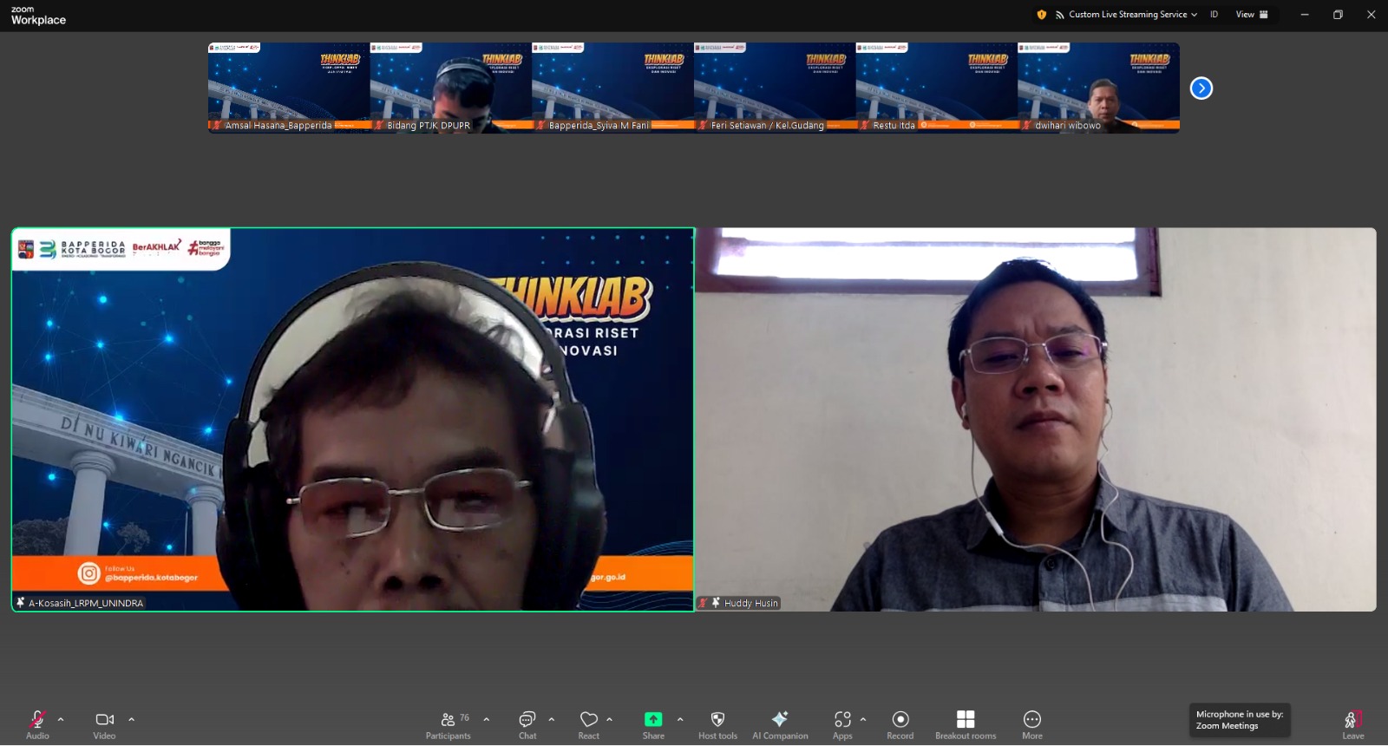Screen dimensions: 1388x746
Task: Open Breakout rooms
Action: click(966, 723)
